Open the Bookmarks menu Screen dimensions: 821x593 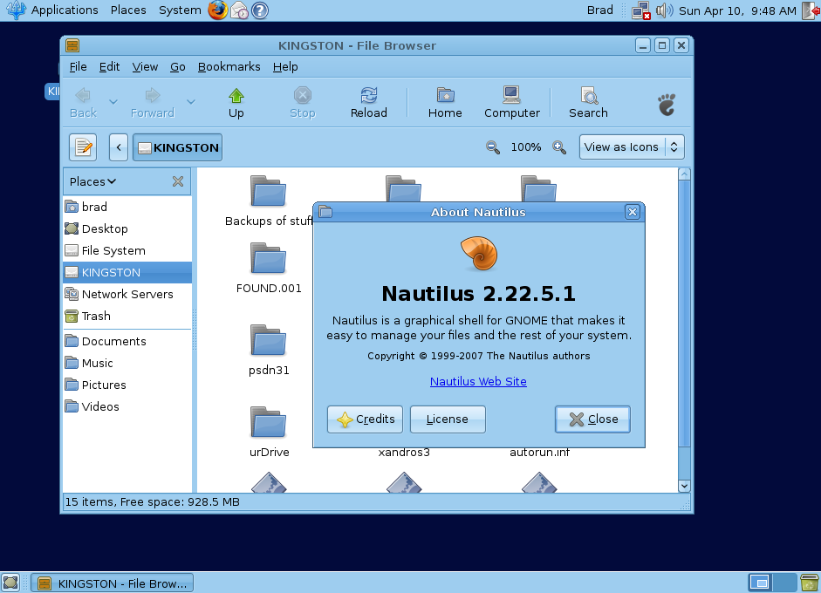[x=229, y=67]
